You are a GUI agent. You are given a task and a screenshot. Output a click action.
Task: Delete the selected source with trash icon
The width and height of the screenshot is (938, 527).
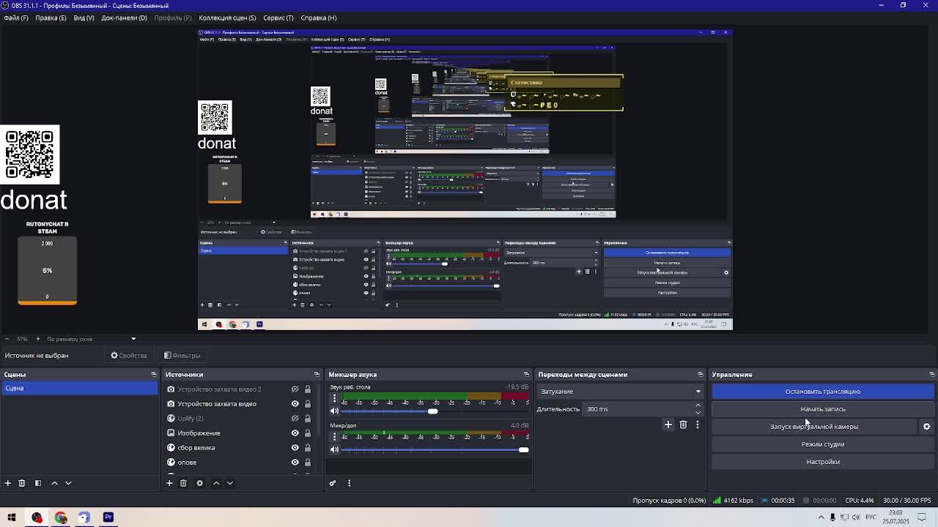pyautogui.click(x=183, y=483)
